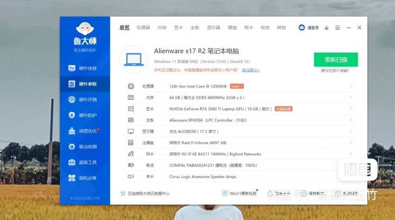Click the Alienware 0FHD6K motherboard text
Screen dimensions: 395x220
[x=208, y=120]
